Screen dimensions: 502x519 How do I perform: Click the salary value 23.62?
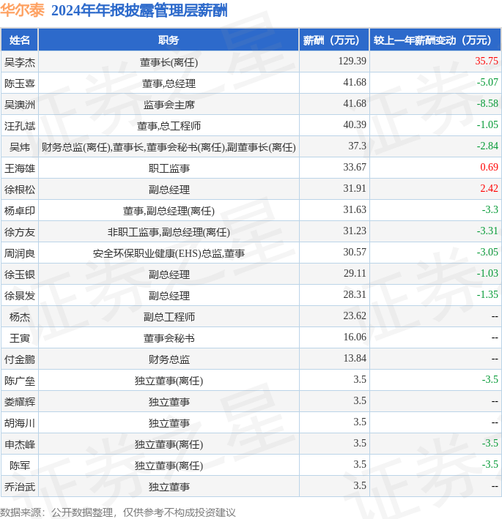(x=355, y=315)
